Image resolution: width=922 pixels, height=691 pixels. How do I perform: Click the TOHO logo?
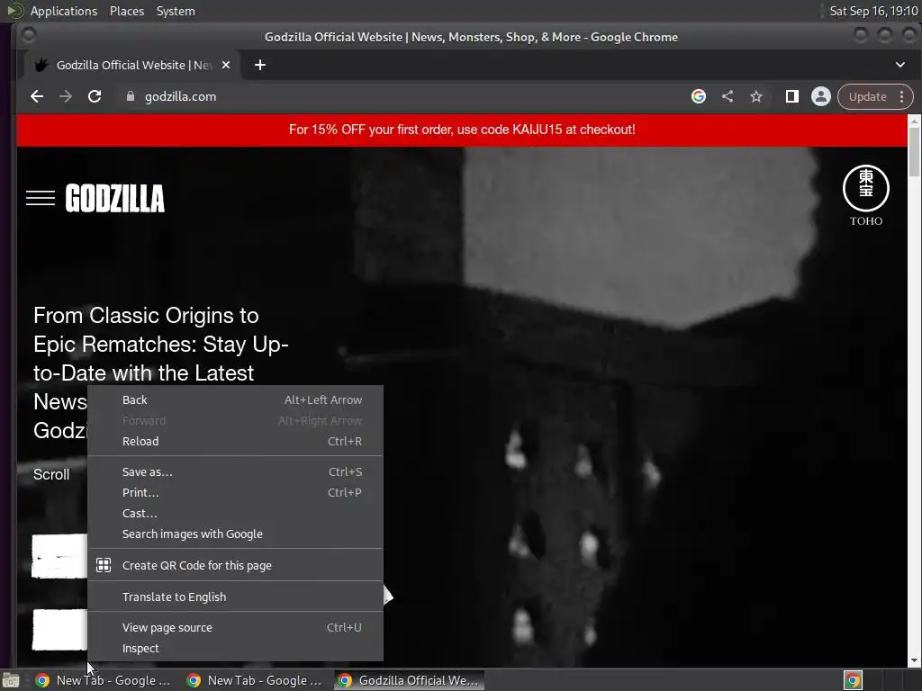(866, 195)
